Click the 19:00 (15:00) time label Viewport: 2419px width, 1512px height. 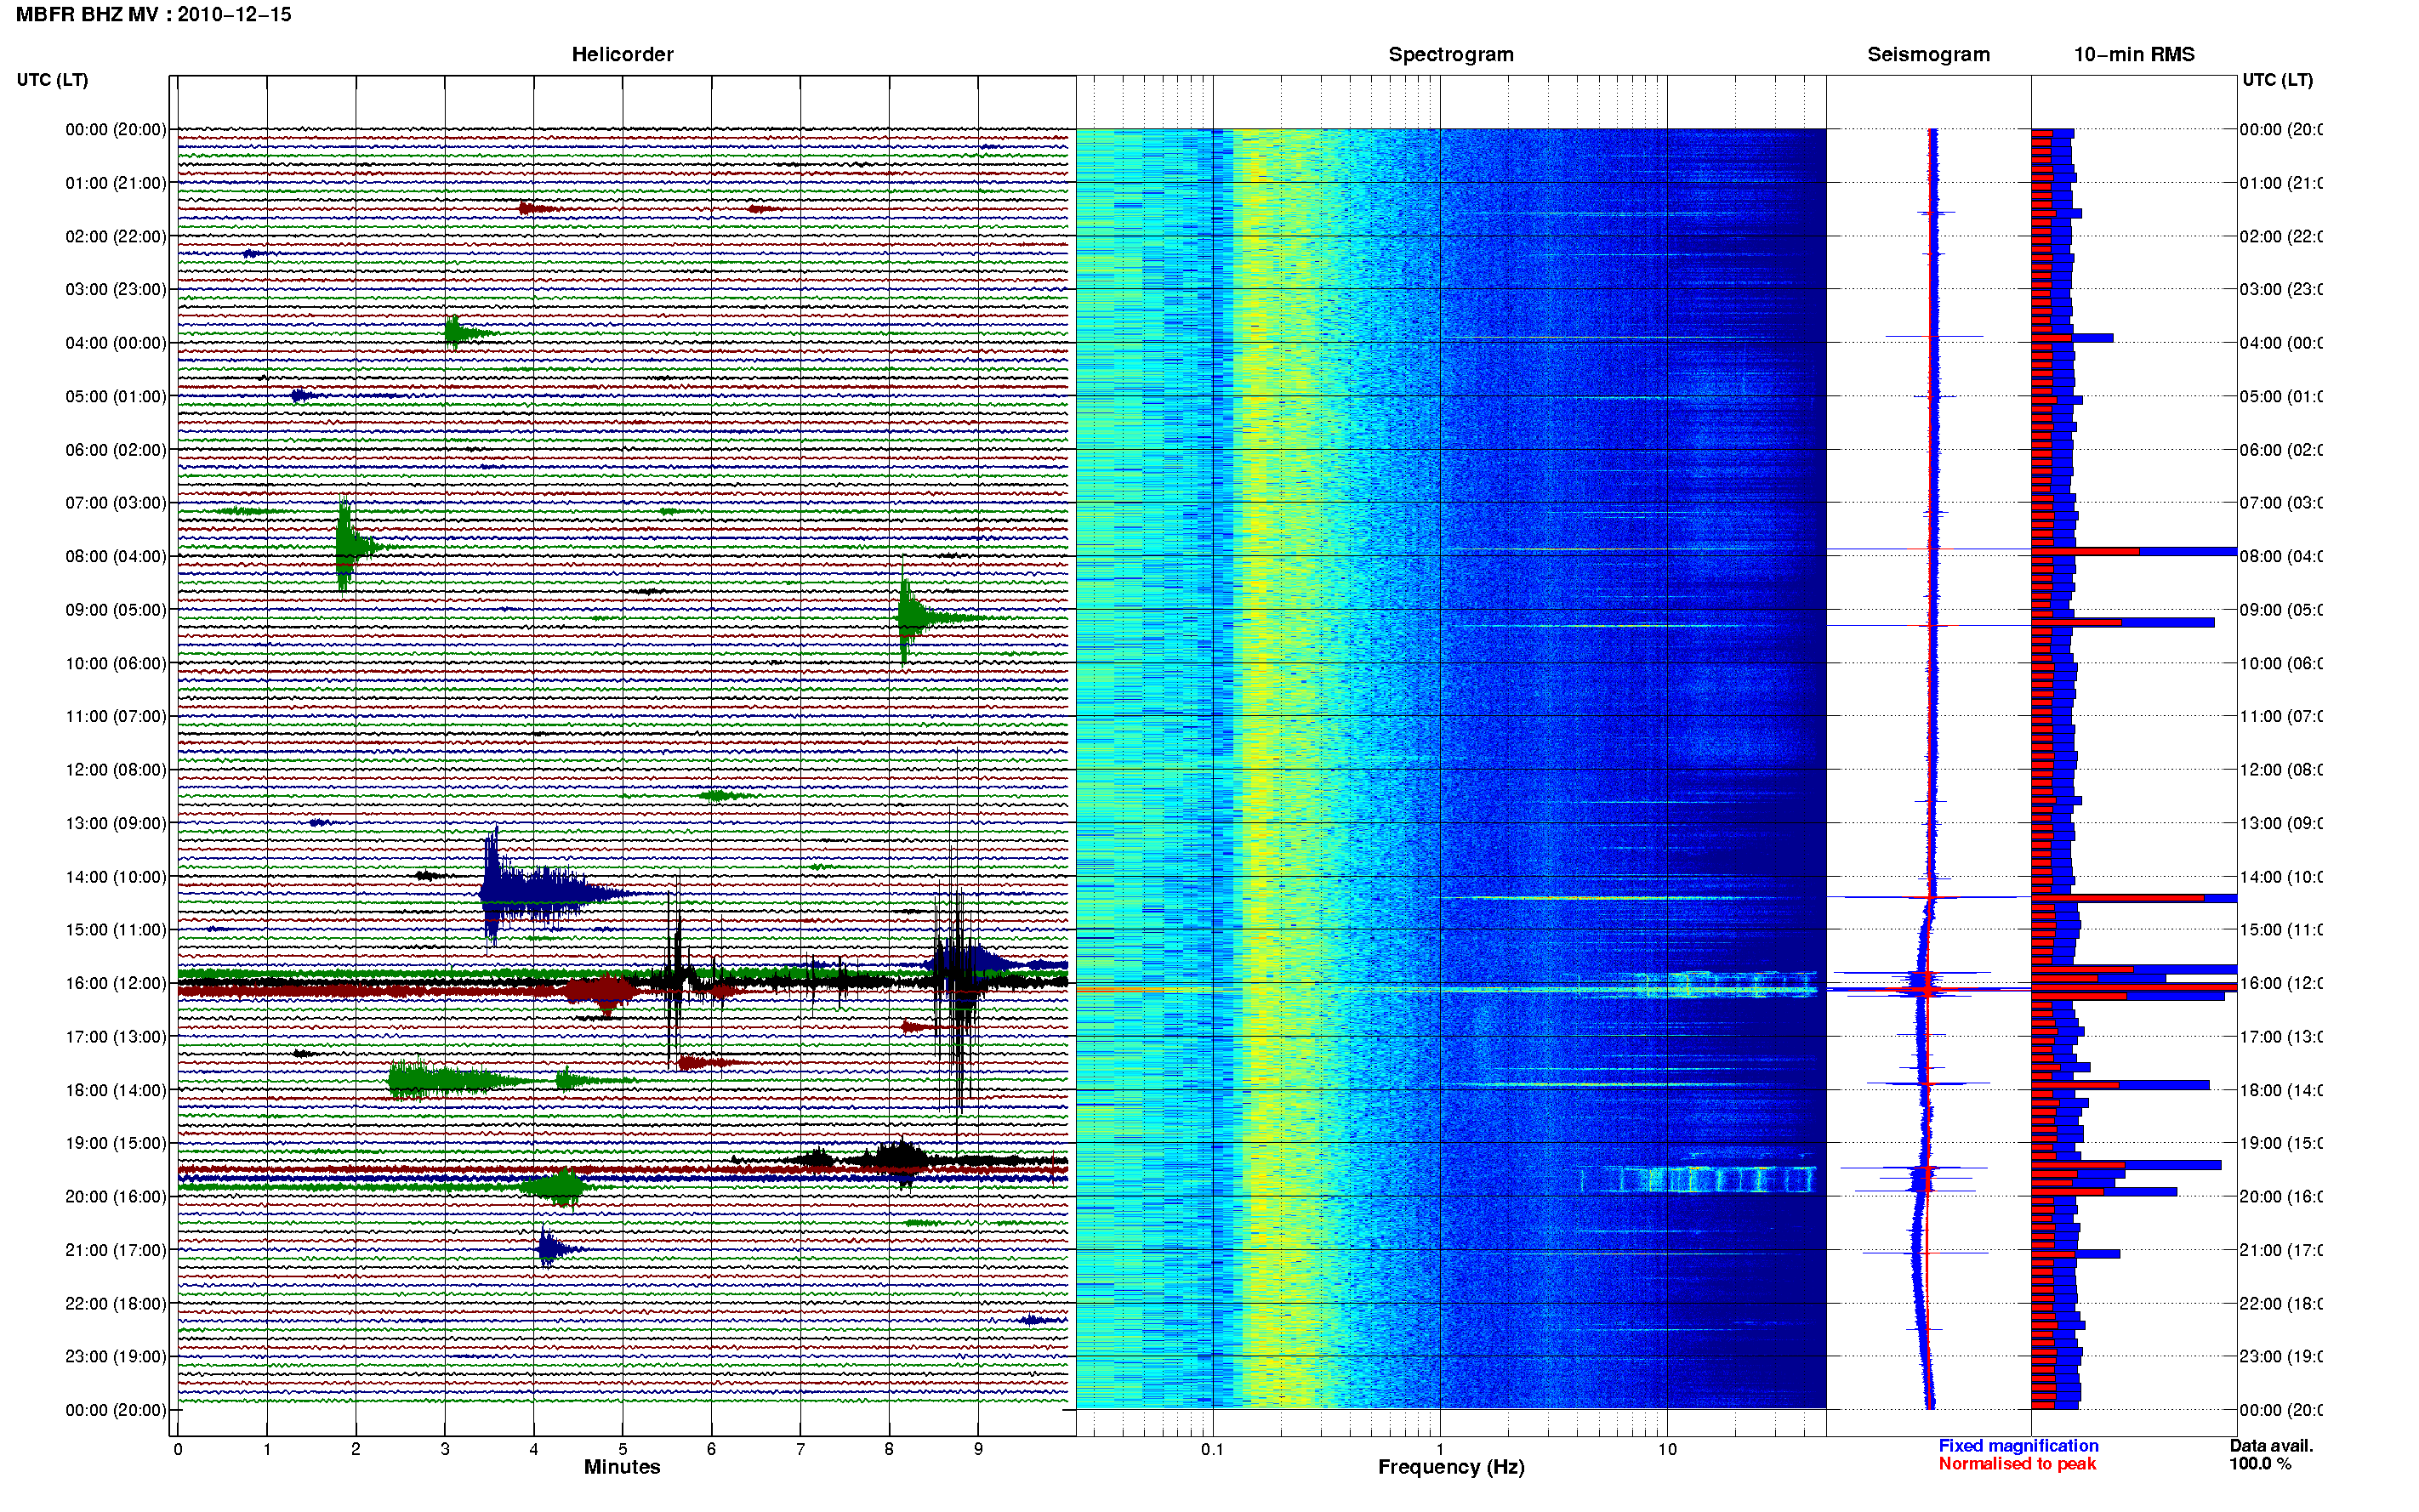pyautogui.click(x=116, y=1142)
